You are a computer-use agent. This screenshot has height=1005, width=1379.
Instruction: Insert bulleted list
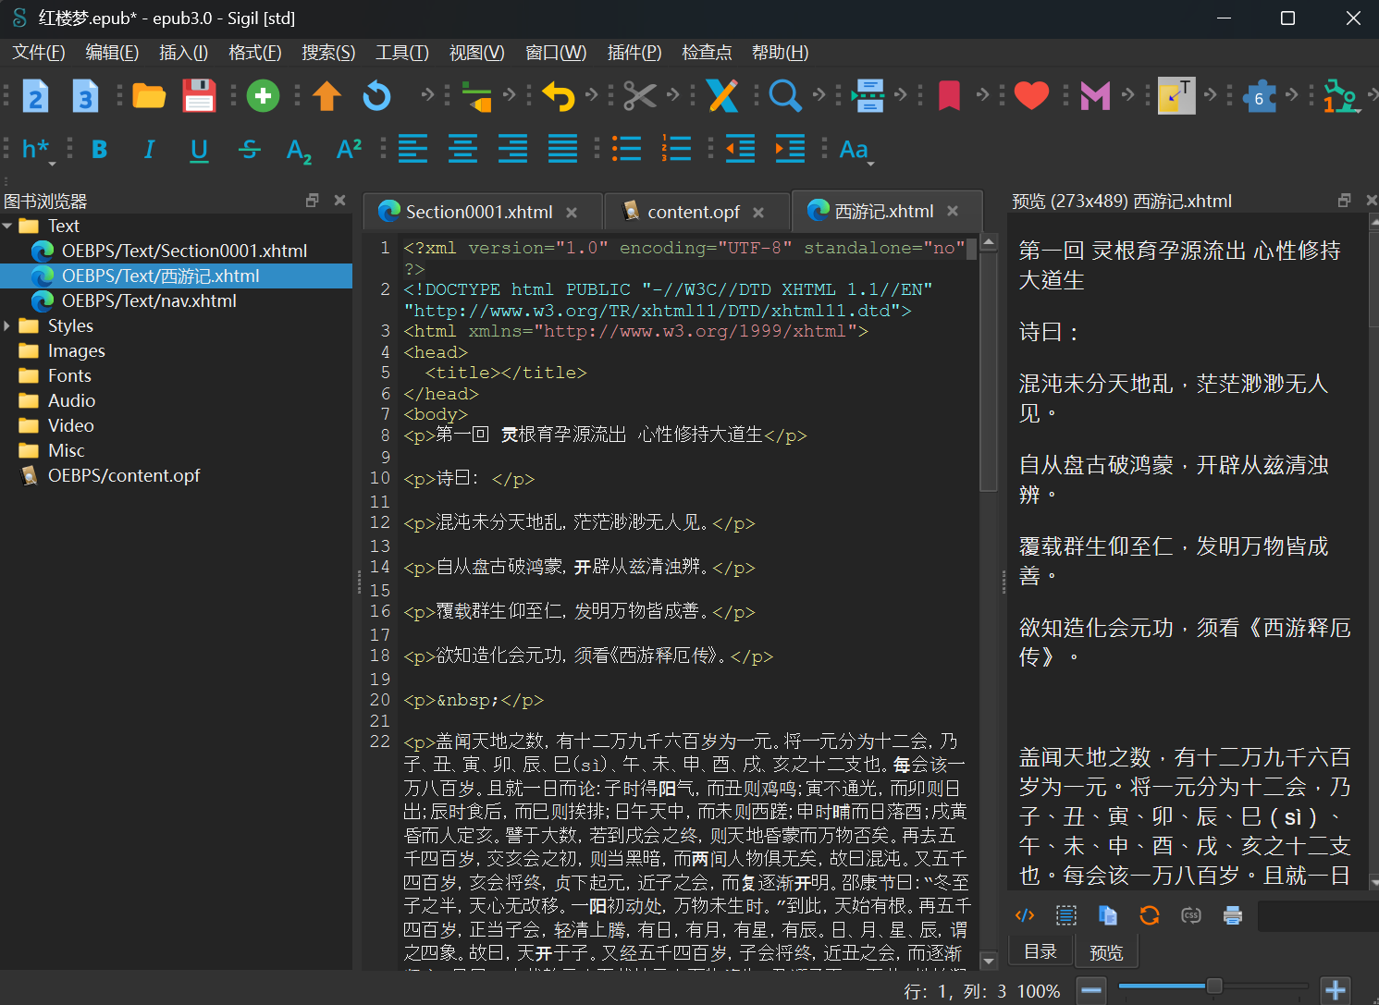[626, 149]
